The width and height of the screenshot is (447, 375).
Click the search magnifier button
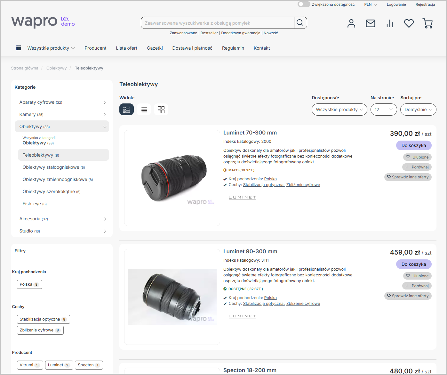point(300,23)
